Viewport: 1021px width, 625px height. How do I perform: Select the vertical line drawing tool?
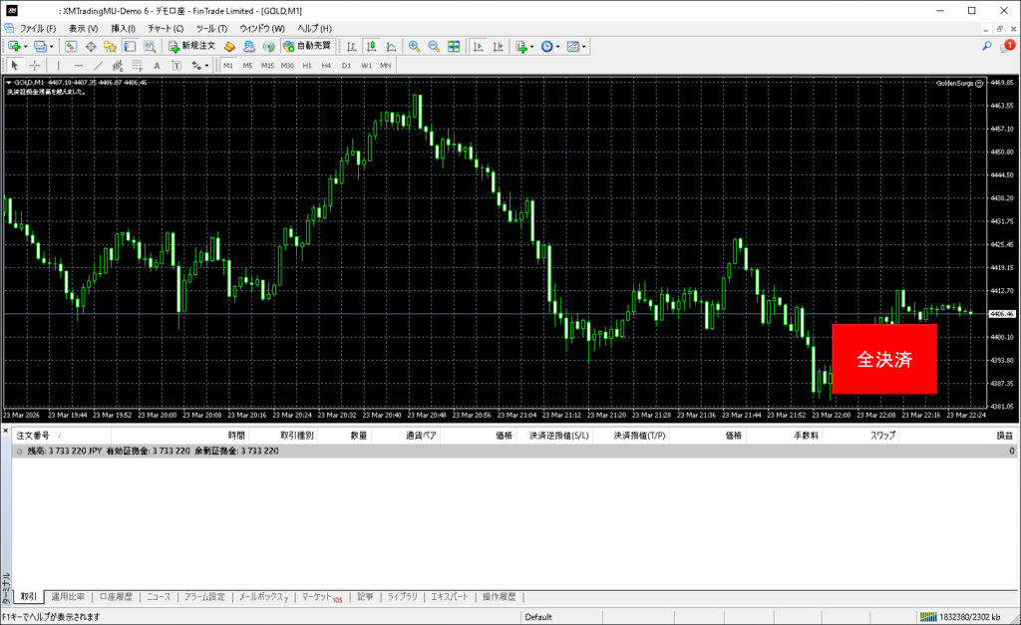[57, 65]
